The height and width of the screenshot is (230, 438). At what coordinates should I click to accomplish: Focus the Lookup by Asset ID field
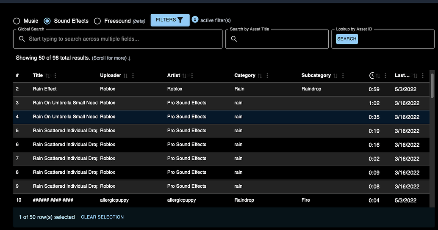[383, 39]
